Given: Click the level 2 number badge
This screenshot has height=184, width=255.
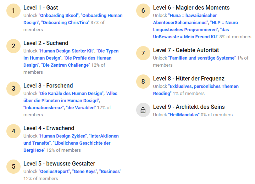Looking at the screenshot, I should point(13,46).
